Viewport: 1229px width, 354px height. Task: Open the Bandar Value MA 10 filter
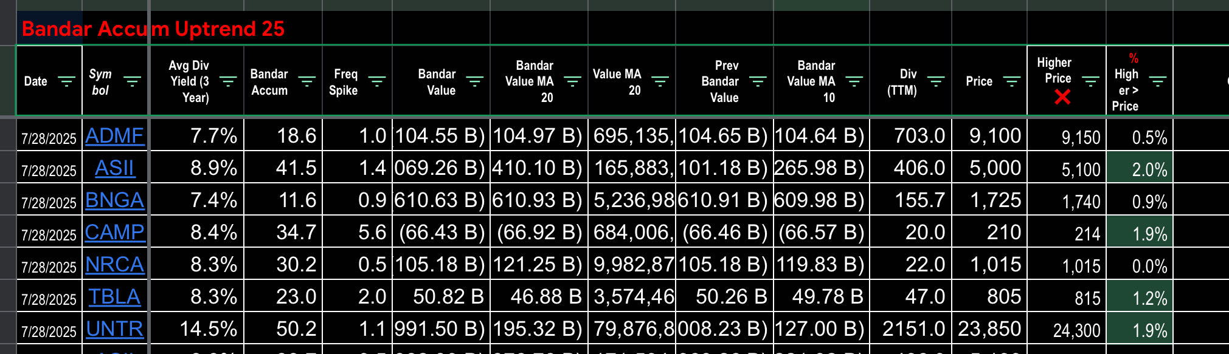[854, 81]
